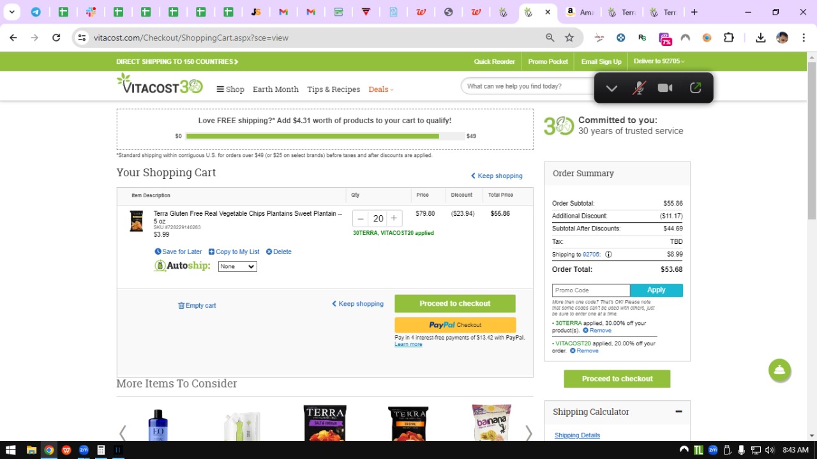Copy item to My List
Viewport: 817px width, 459px height.
(x=234, y=252)
